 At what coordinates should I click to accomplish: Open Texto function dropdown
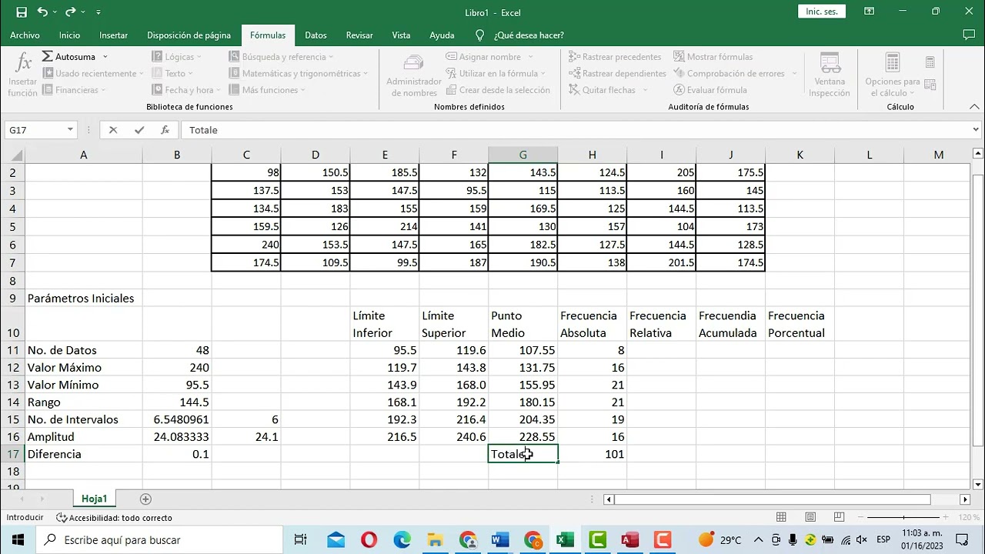pyautogui.click(x=173, y=73)
